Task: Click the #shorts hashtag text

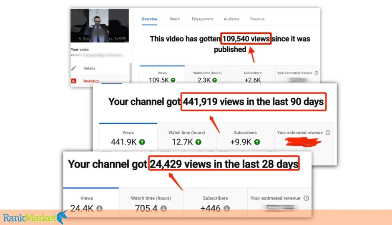Action: pyautogui.click(x=76, y=55)
